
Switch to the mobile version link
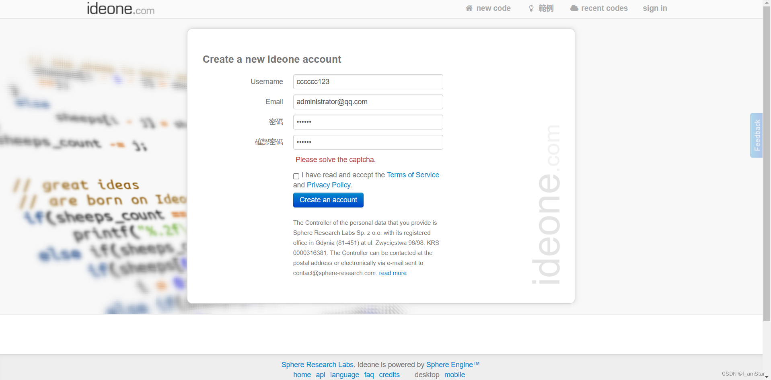point(454,375)
